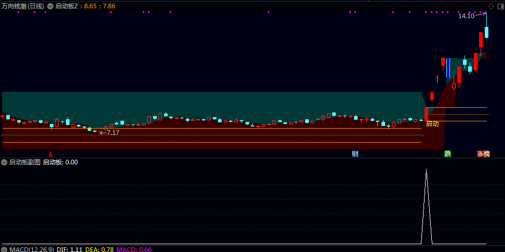
Task: Click the DIF value 1.11 readout
Action: pyautogui.click(x=76, y=249)
